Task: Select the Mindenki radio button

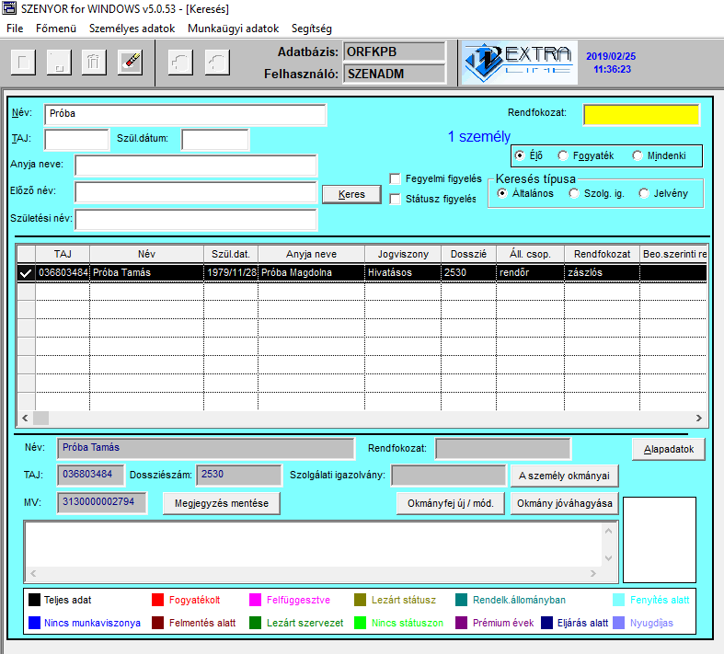Action: pos(638,156)
